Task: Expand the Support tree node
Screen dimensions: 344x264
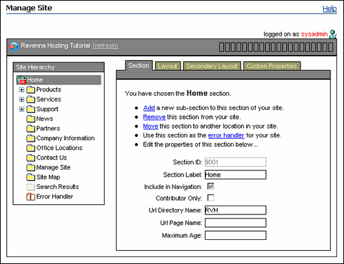Action: coord(21,109)
